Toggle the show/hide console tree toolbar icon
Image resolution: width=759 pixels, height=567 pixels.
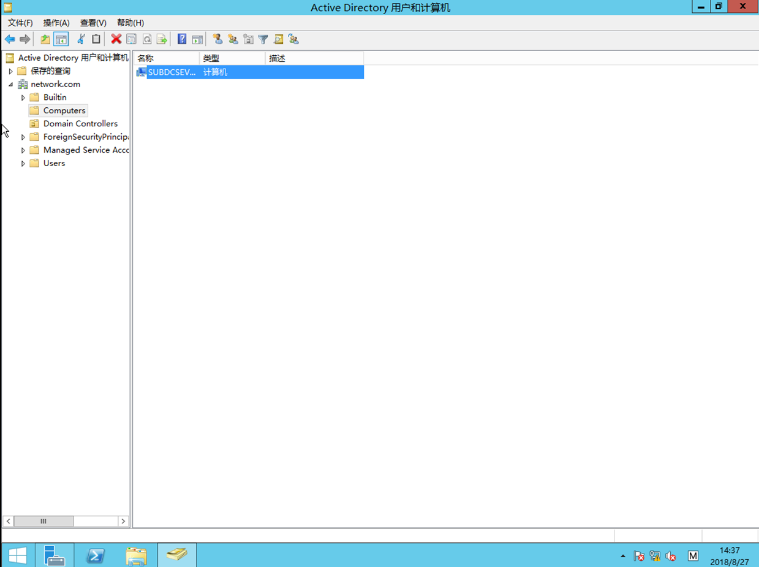[x=61, y=39]
